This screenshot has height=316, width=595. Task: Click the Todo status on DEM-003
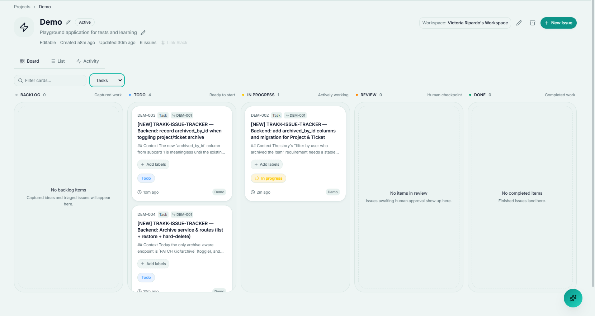pyautogui.click(x=146, y=178)
